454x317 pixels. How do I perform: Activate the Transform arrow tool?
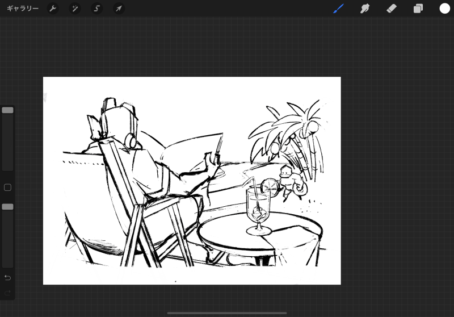[119, 9]
